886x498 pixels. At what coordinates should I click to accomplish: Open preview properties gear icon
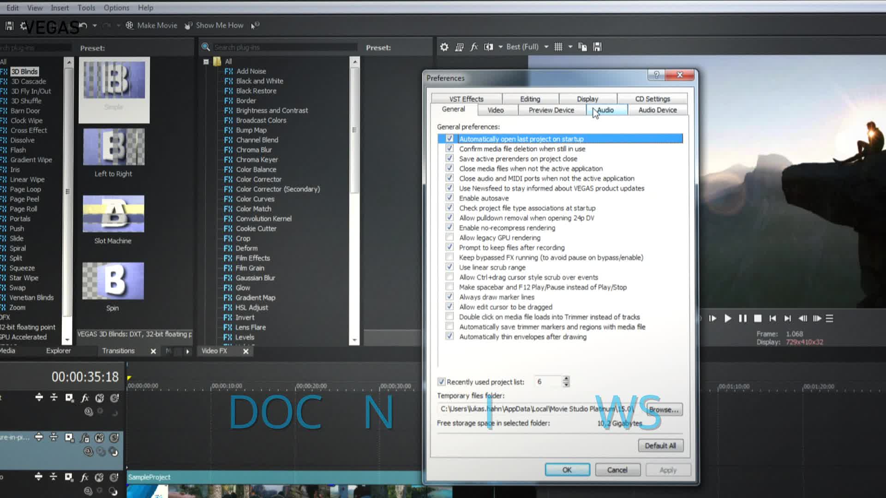(x=444, y=47)
